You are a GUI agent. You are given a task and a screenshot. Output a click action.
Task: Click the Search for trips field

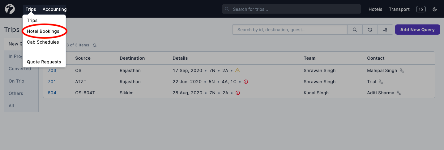[x=292, y=9]
